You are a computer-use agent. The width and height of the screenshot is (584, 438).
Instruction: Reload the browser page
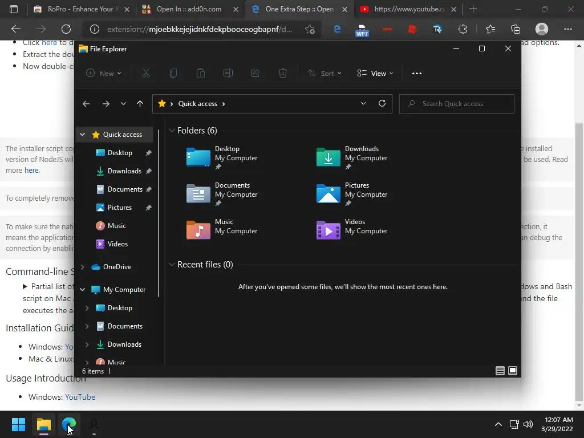(x=66, y=29)
